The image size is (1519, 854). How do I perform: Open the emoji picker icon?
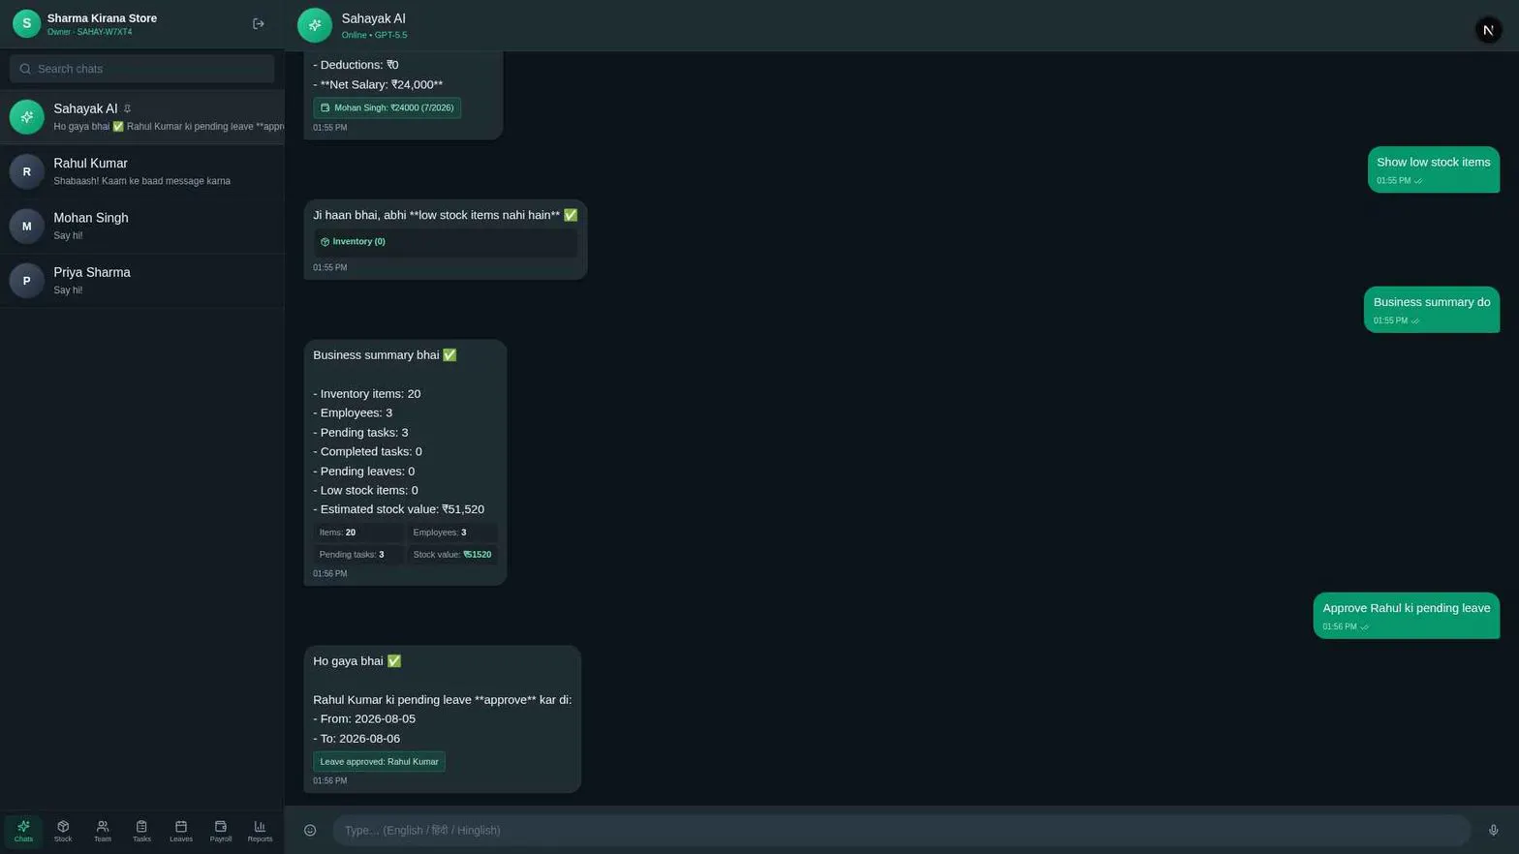click(x=310, y=830)
